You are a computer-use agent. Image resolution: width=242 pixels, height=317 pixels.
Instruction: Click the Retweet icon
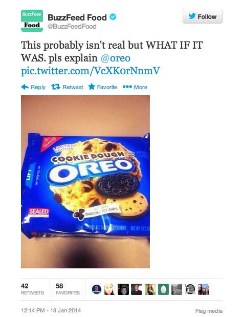[x=56, y=87]
